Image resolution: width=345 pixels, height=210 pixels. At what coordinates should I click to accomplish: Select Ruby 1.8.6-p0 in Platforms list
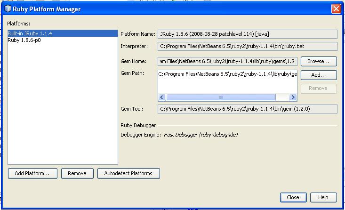coord(63,40)
